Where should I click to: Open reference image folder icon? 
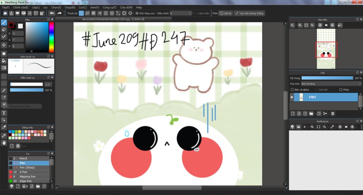pos(298,127)
